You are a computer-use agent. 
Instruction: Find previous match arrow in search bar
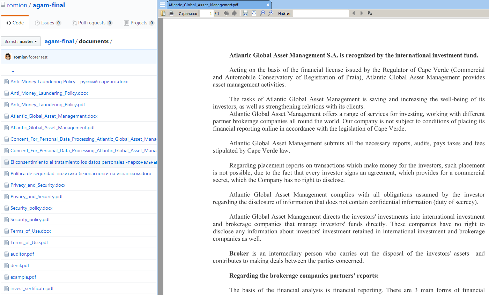click(353, 13)
